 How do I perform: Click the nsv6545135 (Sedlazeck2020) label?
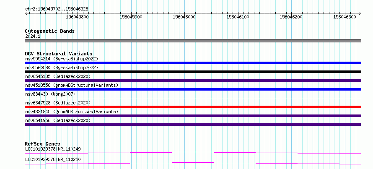coord(58,76)
